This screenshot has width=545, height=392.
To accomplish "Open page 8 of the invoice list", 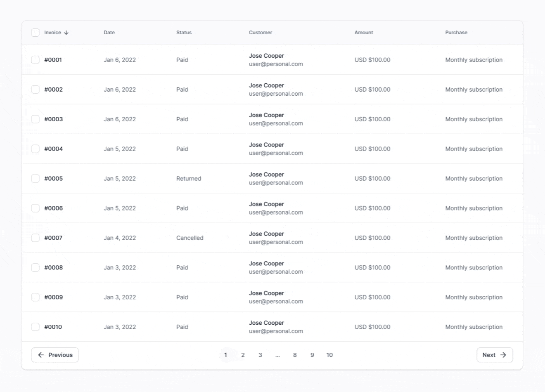I will (295, 355).
